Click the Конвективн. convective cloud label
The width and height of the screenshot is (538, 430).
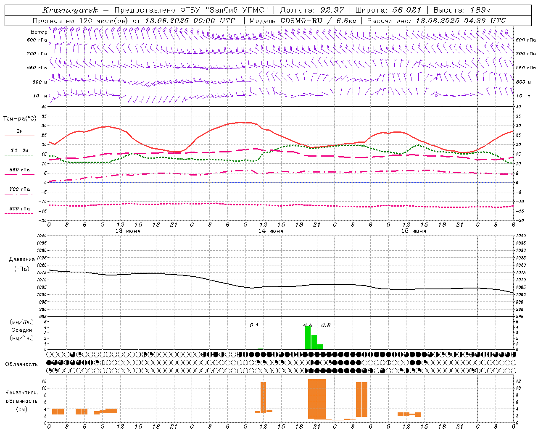pyautogui.click(x=22, y=393)
